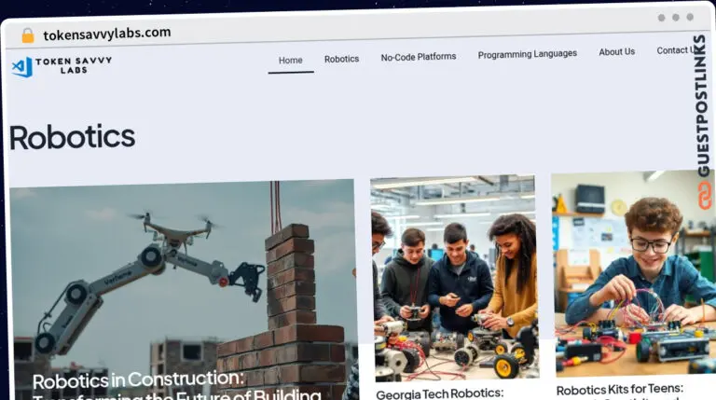Click the orange padlock icon
Image resolution: width=716 pixels, height=400 pixels.
[28, 35]
